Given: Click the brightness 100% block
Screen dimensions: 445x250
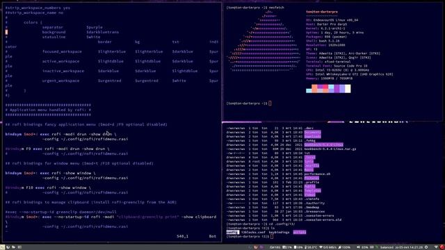Looking at the screenshot, I should click(344, 247).
